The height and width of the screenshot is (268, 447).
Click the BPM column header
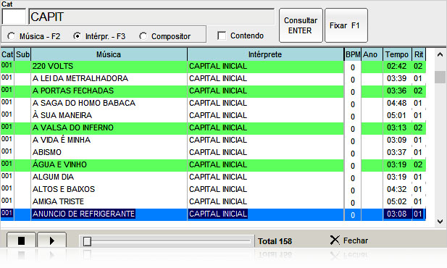click(x=353, y=54)
